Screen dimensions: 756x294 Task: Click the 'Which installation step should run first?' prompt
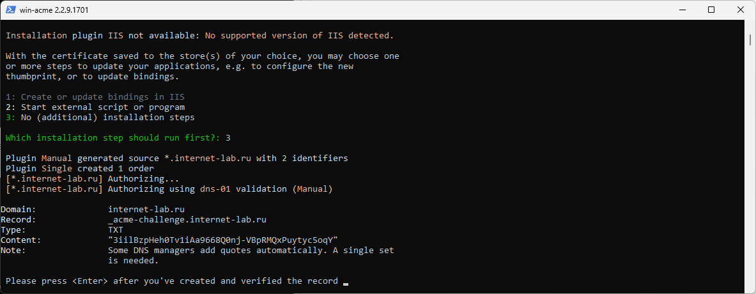tap(113, 138)
